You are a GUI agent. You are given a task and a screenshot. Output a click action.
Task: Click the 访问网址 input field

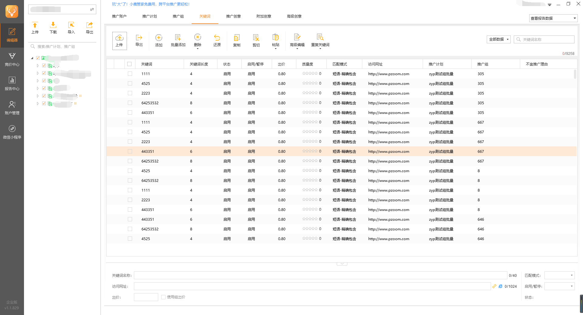coord(312,286)
